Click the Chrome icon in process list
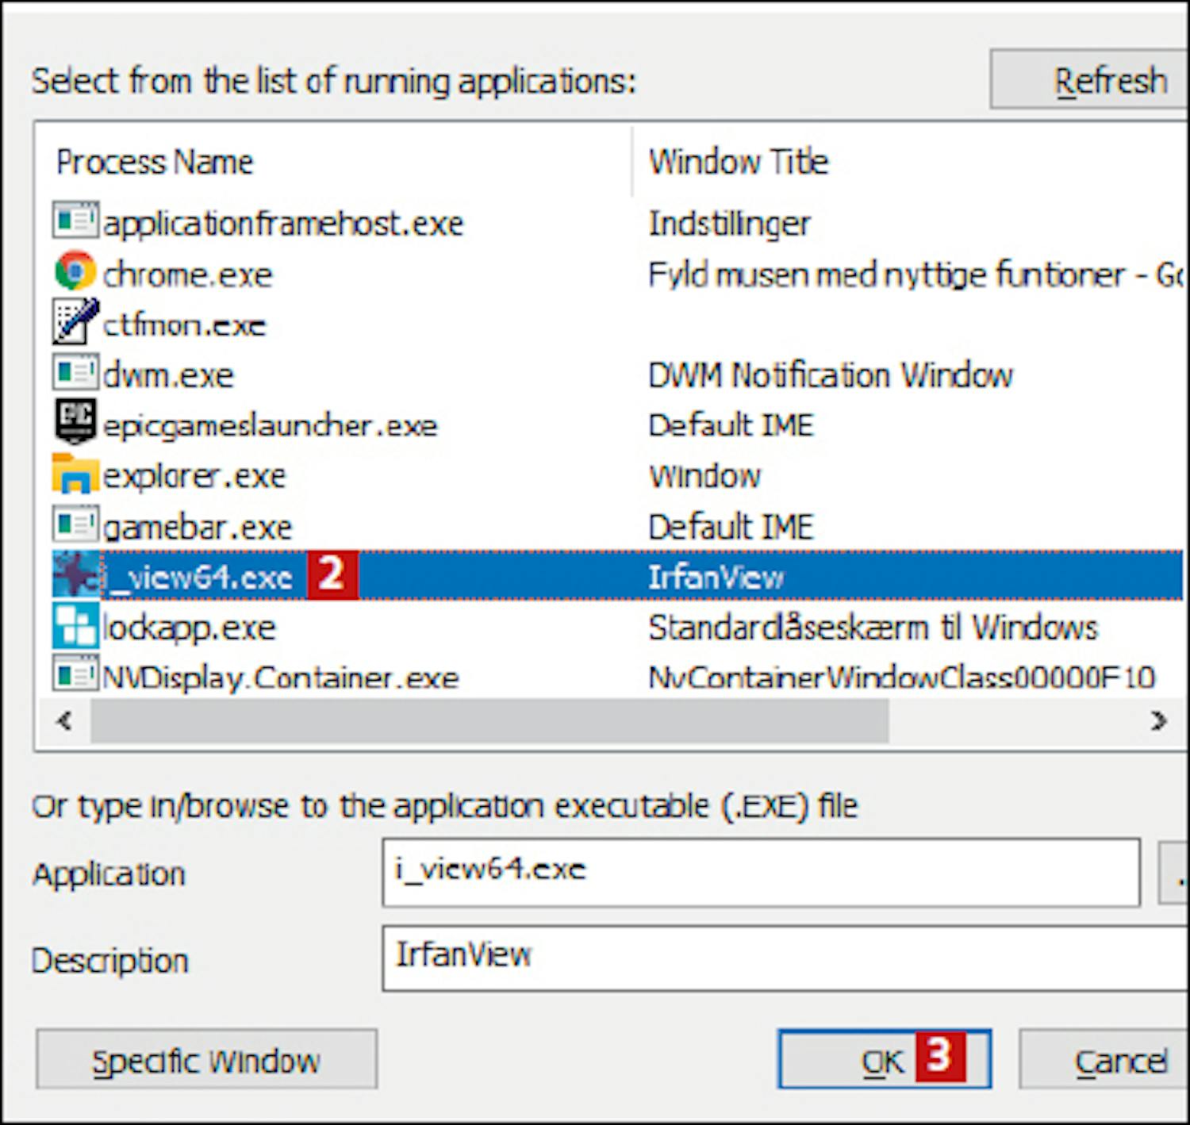The width and height of the screenshot is (1190, 1125). (x=75, y=271)
